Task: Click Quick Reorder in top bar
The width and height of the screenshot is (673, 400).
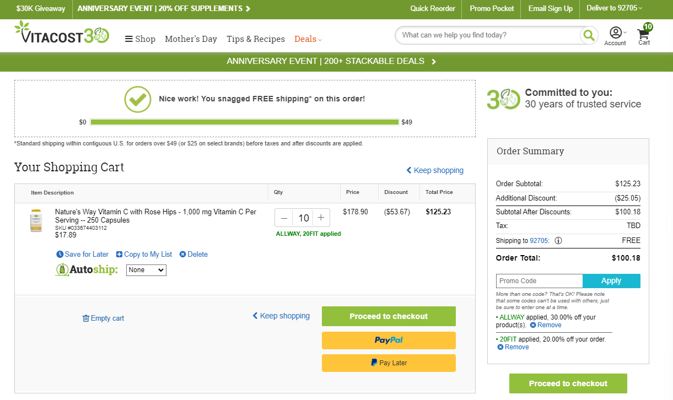Action: point(433,8)
